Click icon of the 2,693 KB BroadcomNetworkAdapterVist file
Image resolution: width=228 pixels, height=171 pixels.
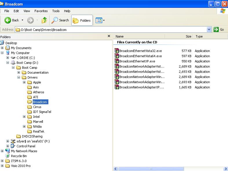[117, 72]
